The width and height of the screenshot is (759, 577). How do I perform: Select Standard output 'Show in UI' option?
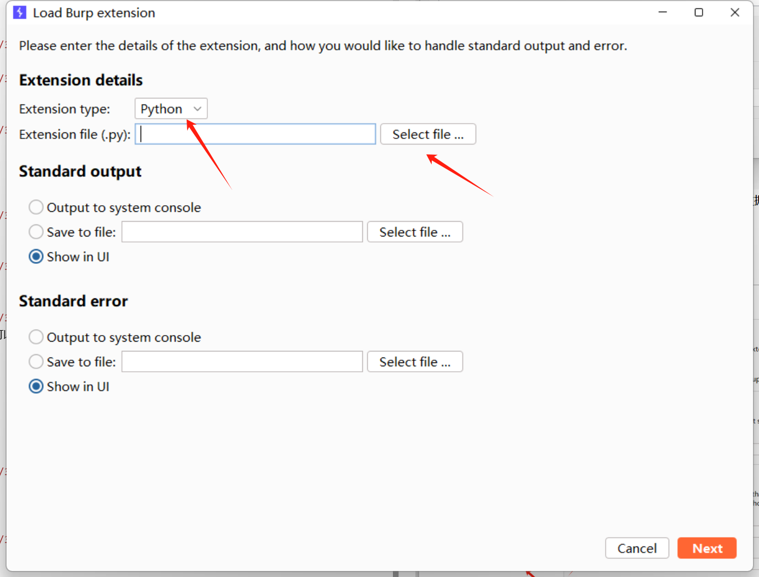pos(36,257)
